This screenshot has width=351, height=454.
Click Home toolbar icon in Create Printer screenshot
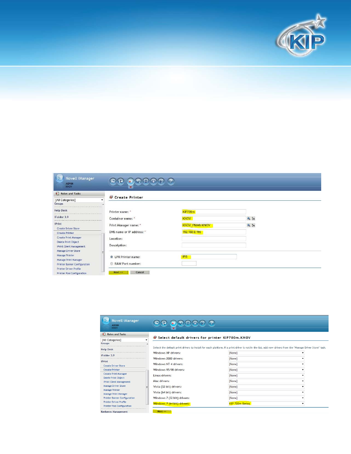pyautogui.click(x=113, y=181)
